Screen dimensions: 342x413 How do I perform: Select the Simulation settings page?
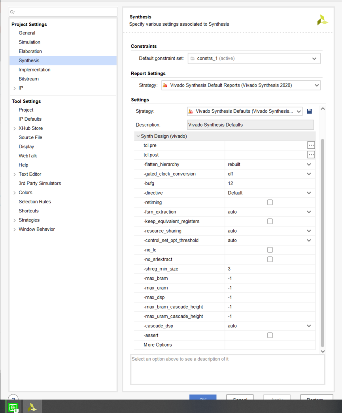coord(30,42)
